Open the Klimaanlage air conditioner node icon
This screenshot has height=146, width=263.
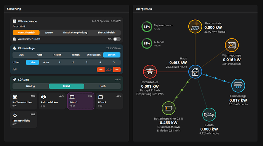(238, 86)
